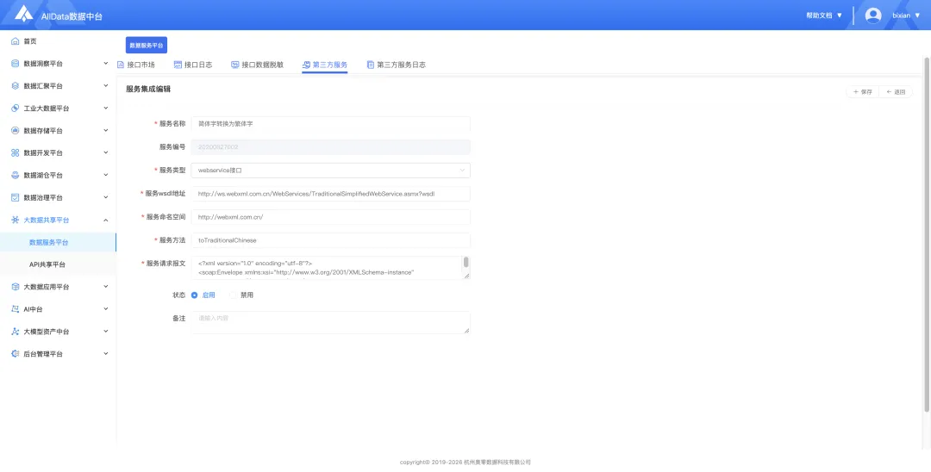Click the AllData数据中台 title text
Viewport: 931px width, 472px height.
click(72, 16)
